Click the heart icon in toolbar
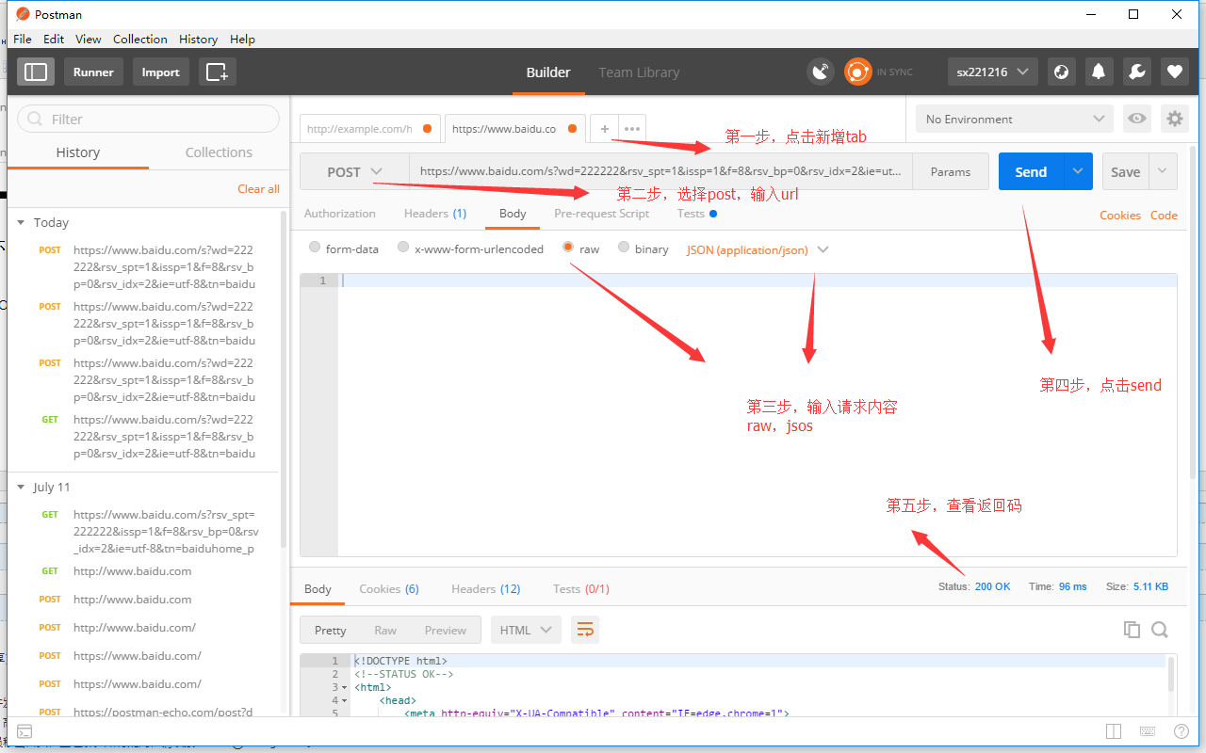 (1174, 72)
